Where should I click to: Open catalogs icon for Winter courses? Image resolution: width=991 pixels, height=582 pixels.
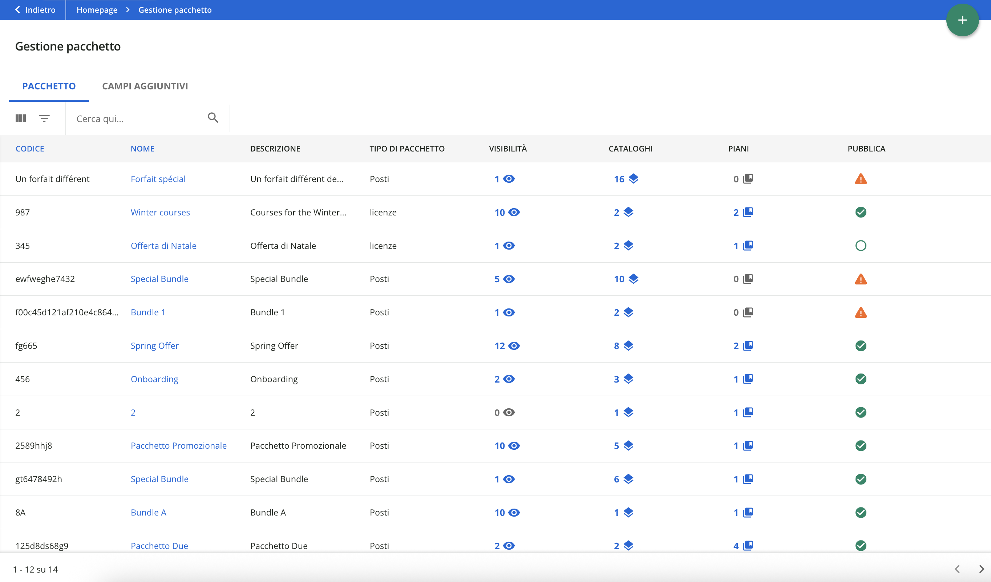628,213
